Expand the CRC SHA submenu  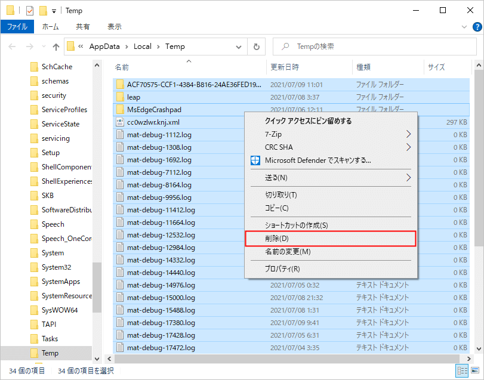[x=409, y=147]
